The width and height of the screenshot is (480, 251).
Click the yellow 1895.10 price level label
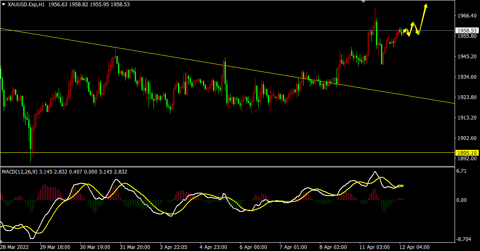[x=466, y=152]
